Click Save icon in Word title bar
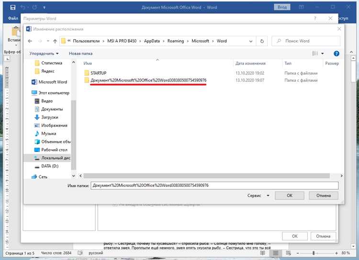Image resolution: width=359 pixels, height=260 pixels. point(13,7)
